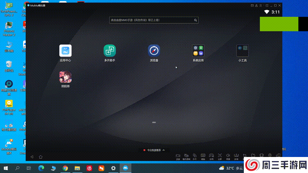Open Google Chrome from Windows taskbar

click(65, 168)
